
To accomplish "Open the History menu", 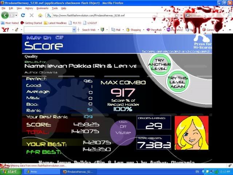I will (x=29, y=8).
